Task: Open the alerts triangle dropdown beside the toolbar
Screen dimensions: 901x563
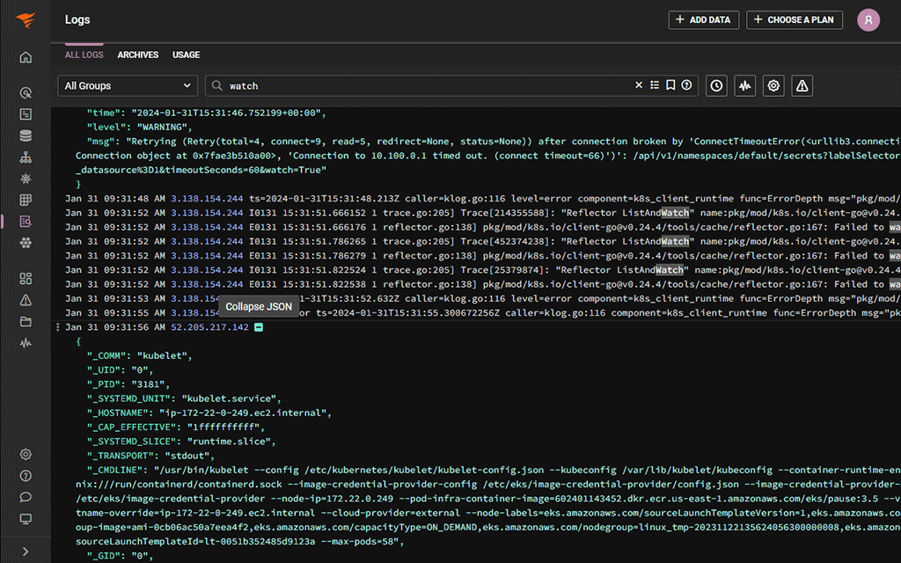Action: (802, 85)
